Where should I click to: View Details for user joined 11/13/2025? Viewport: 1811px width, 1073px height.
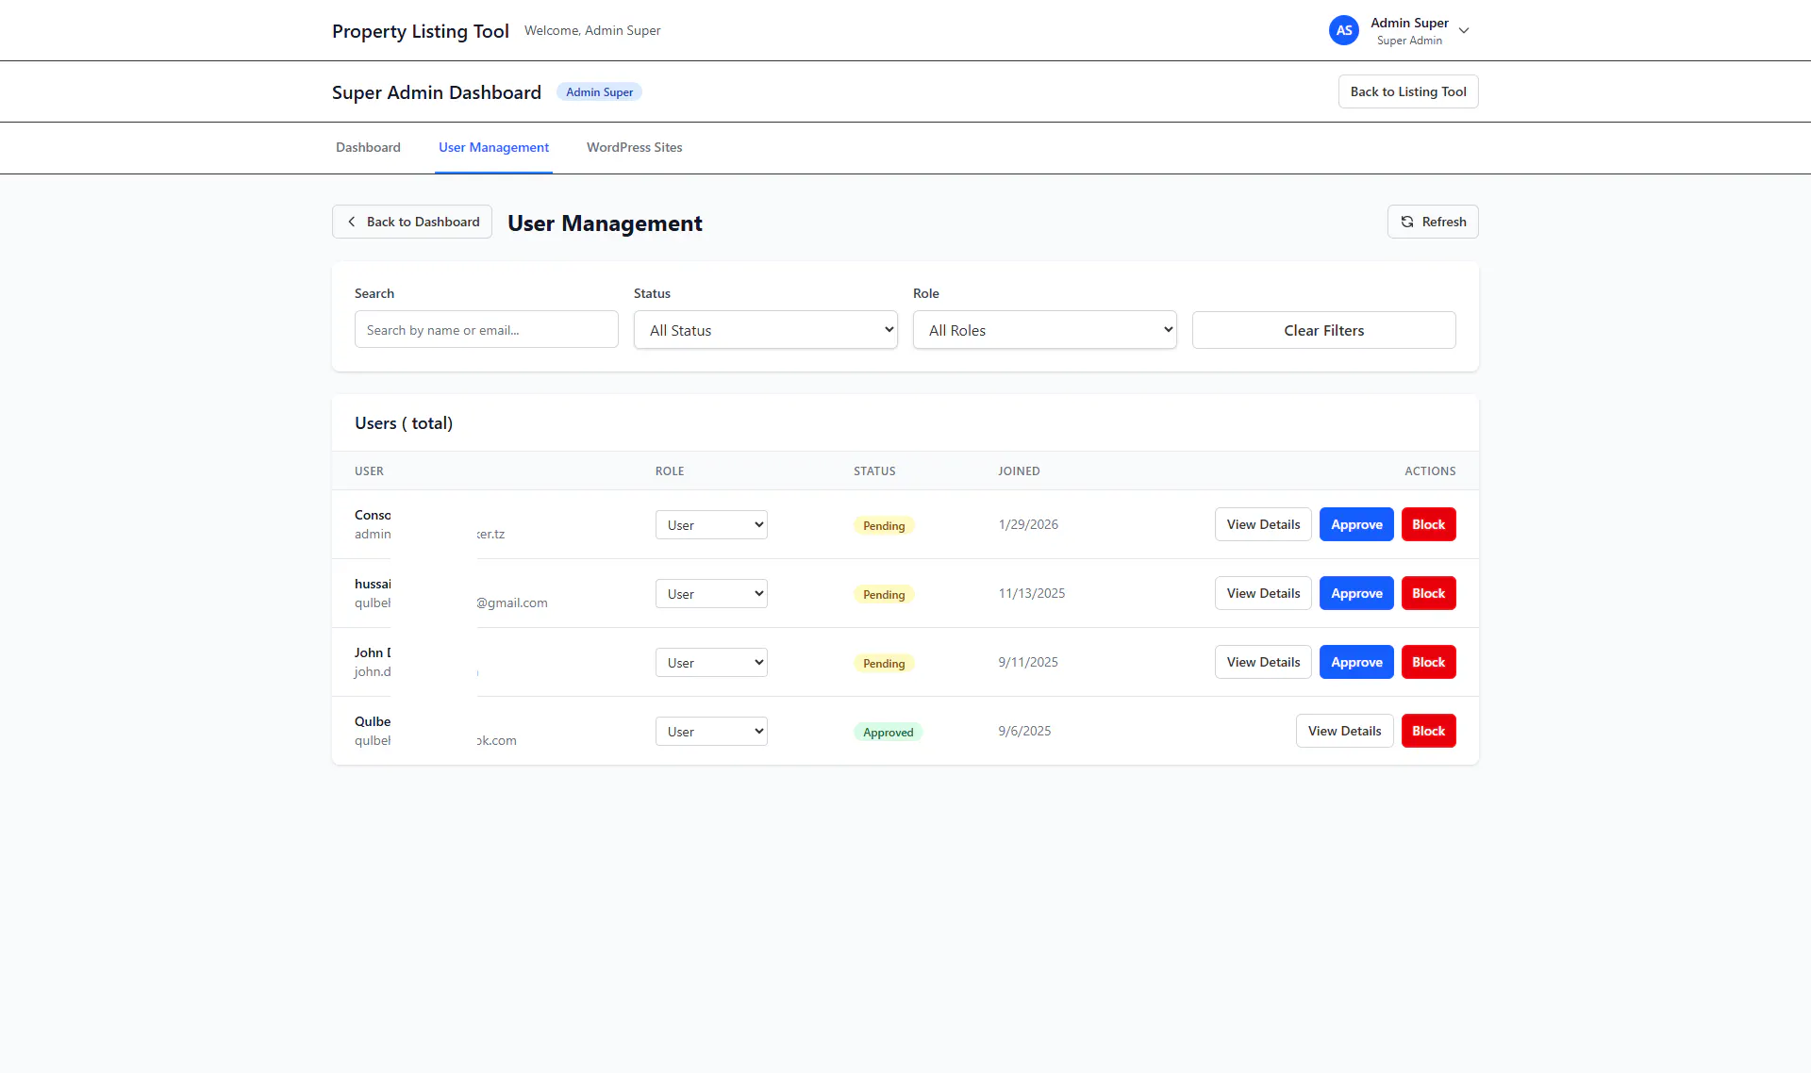(1263, 593)
